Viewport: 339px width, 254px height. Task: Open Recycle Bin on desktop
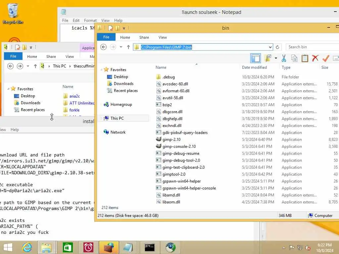click(x=13, y=13)
